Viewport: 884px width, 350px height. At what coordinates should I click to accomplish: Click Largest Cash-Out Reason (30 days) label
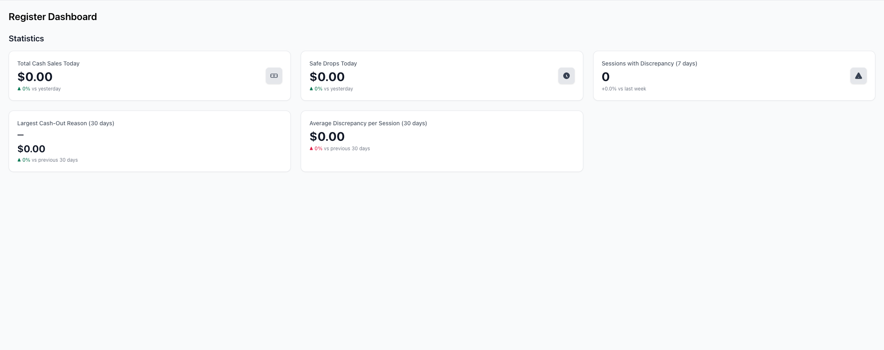pos(66,123)
